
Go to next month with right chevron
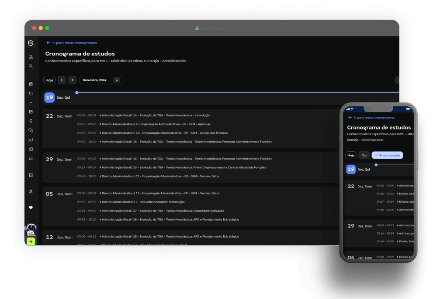click(x=72, y=80)
